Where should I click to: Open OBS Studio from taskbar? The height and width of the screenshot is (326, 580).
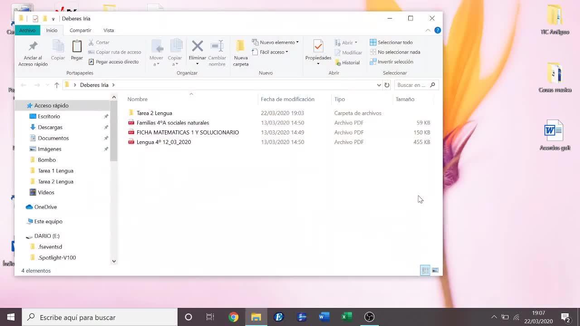coord(369,317)
